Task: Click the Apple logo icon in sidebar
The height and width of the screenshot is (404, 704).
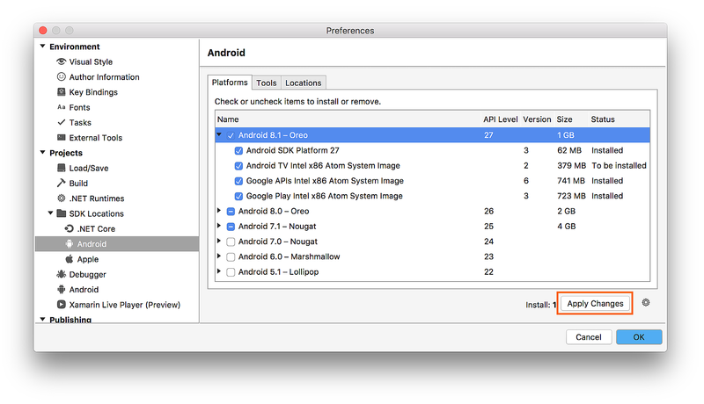Action: point(70,259)
